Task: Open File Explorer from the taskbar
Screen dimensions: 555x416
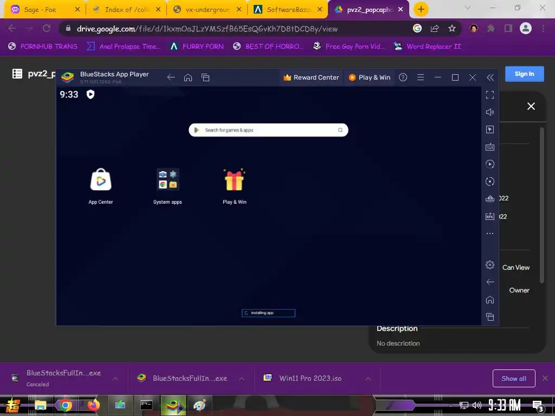Action: (40, 405)
